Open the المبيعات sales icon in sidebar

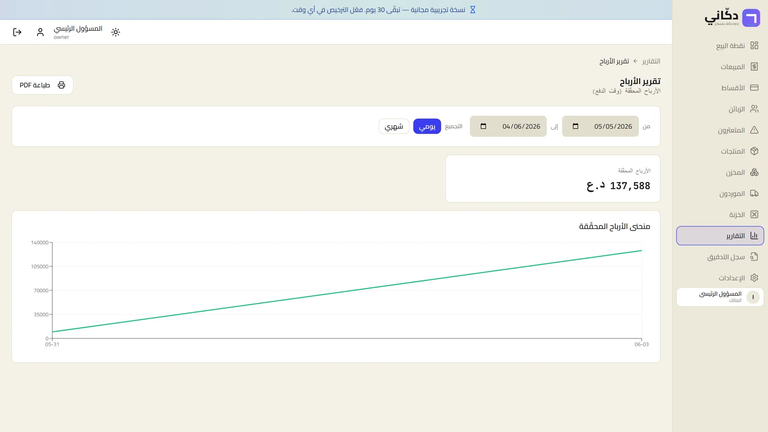(754, 67)
